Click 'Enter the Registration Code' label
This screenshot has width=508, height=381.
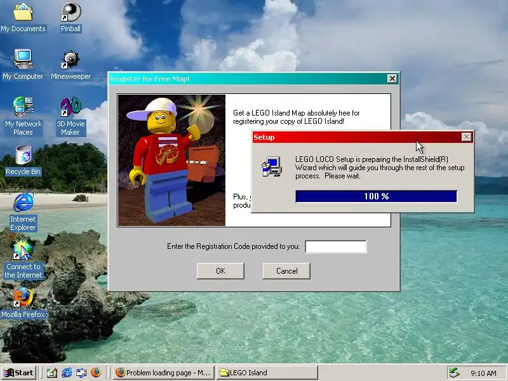coord(233,246)
